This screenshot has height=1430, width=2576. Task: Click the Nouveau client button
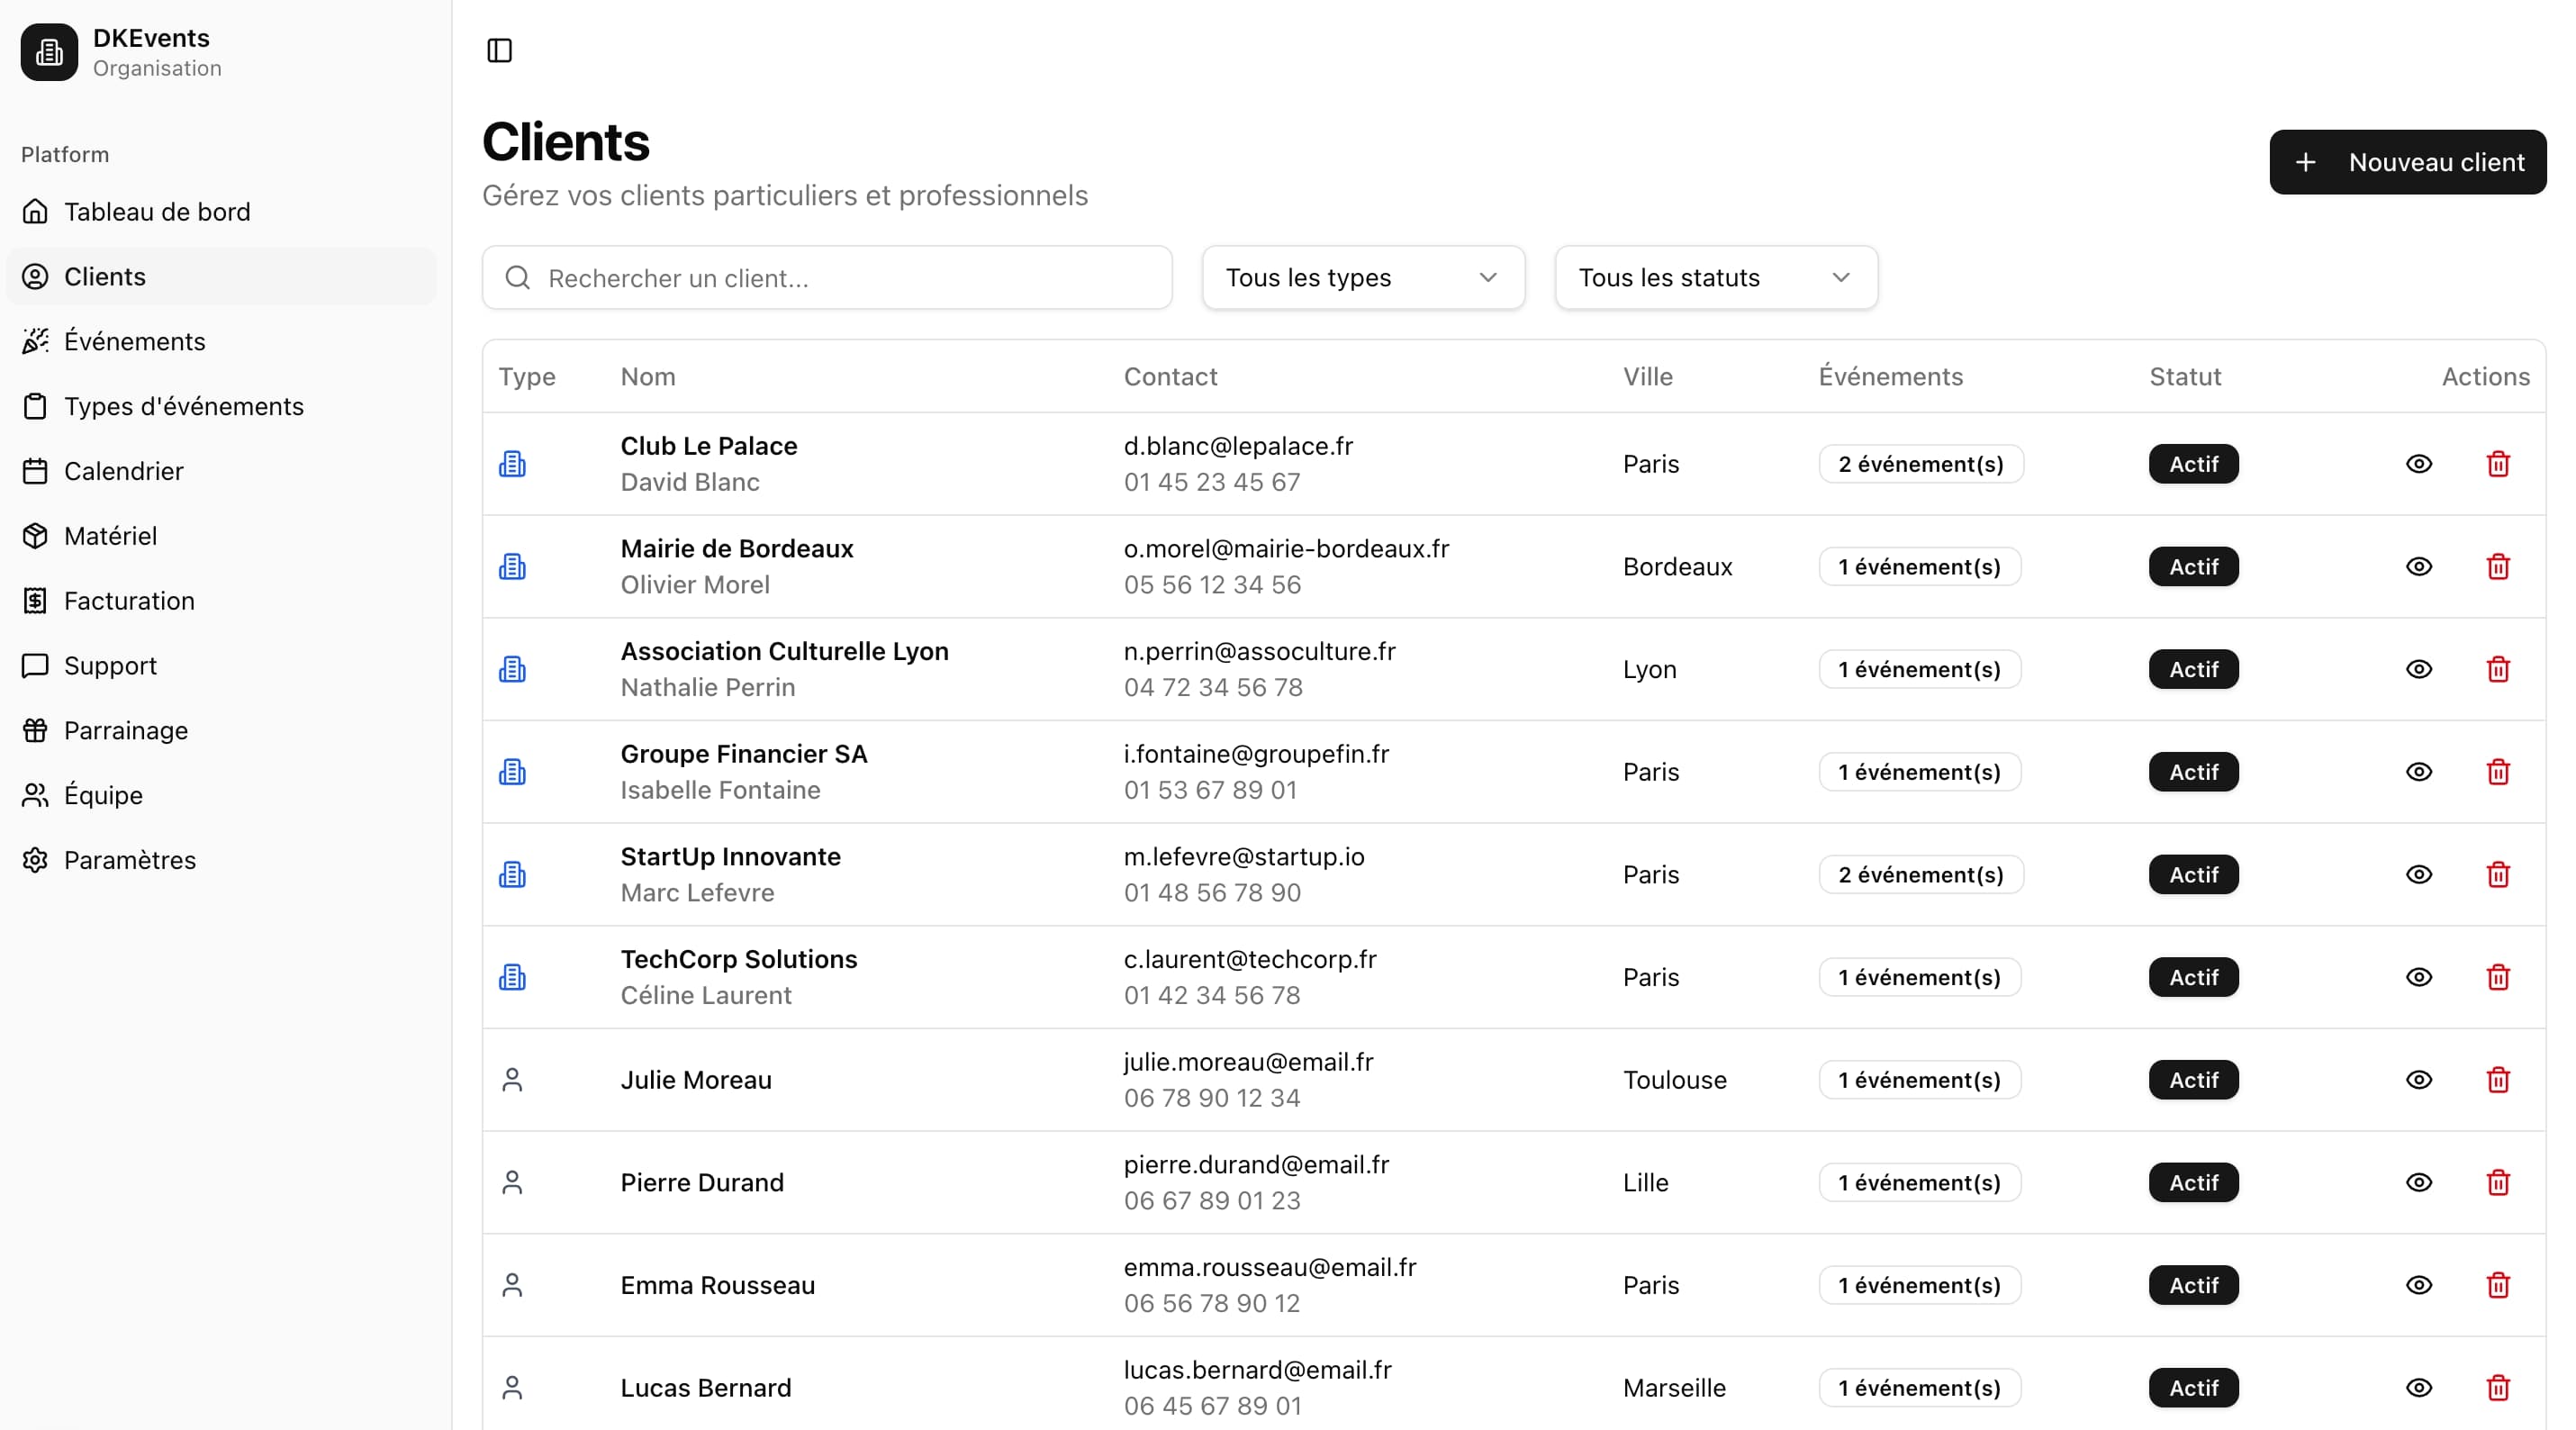pos(2407,162)
